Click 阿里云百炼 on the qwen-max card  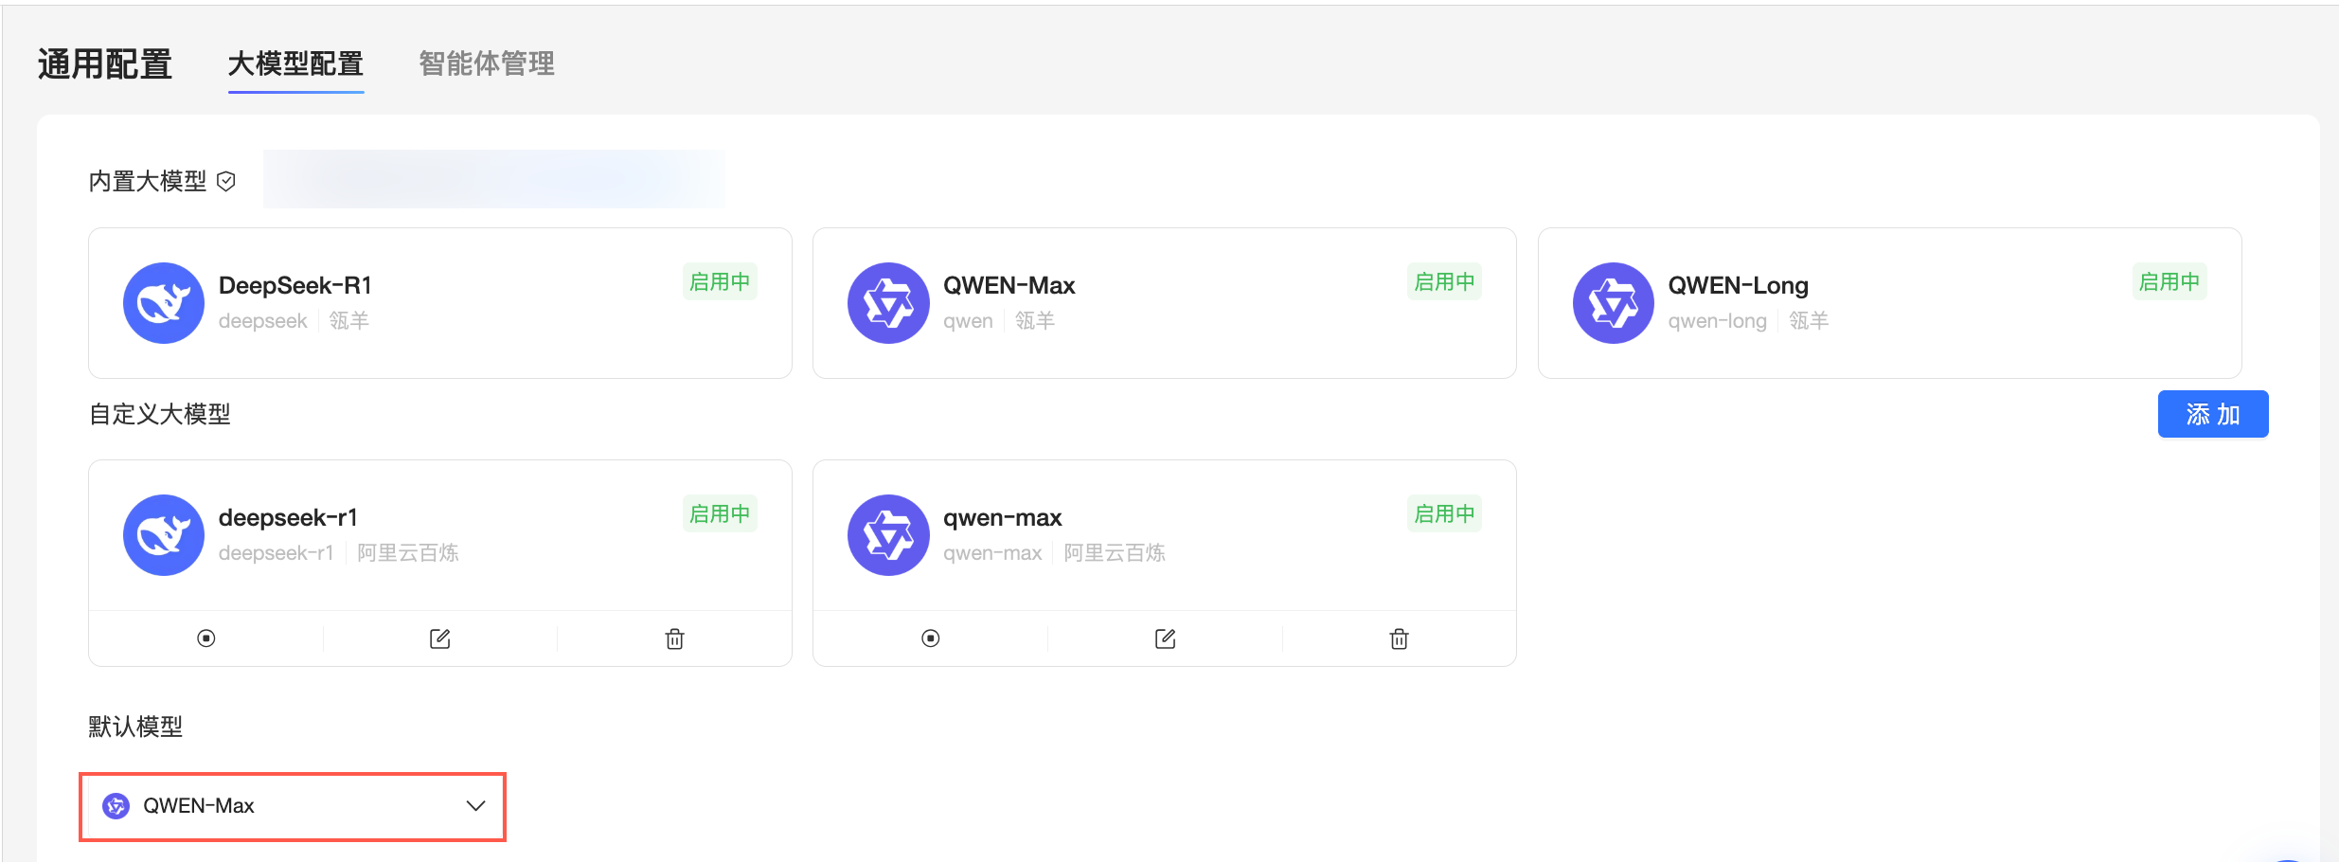pyautogui.click(x=1115, y=553)
